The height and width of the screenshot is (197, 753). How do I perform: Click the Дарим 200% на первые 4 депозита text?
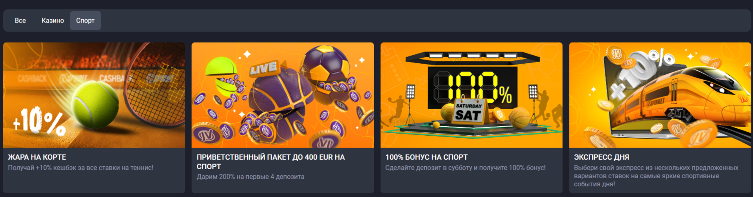point(250,177)
